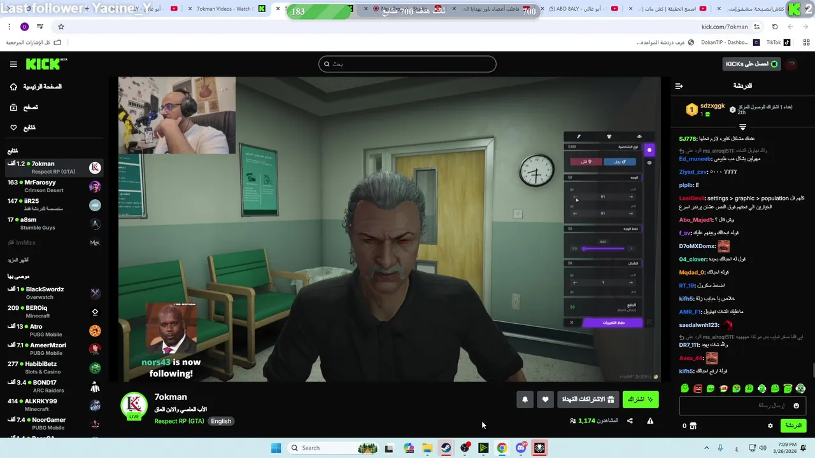The width and height of the screenshot is (815, 458).
Task: Click username D7oMXDomx in chat
Action: pyautogui.click(x=697, y=246)
